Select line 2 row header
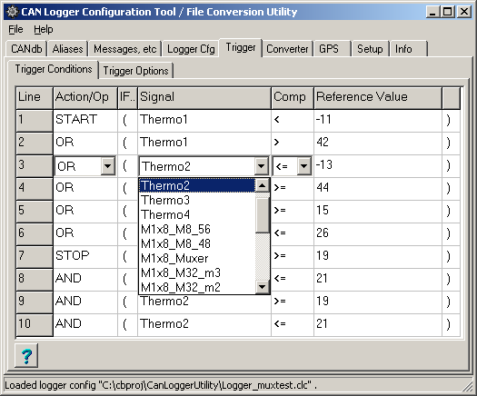Viewport: 477px width, 396px height. pyautogui.click(x=35, y=144)
